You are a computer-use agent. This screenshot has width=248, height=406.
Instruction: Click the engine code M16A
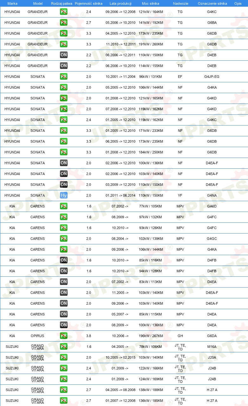(x=212, y=347)
